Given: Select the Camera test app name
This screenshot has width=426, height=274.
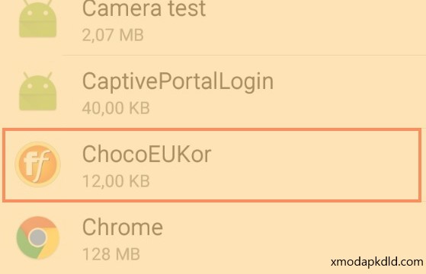Looking at the screenshot, I should 144,8.
